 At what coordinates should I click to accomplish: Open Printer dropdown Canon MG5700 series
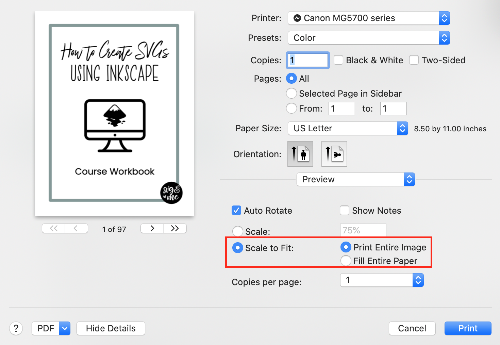[369, 18]
